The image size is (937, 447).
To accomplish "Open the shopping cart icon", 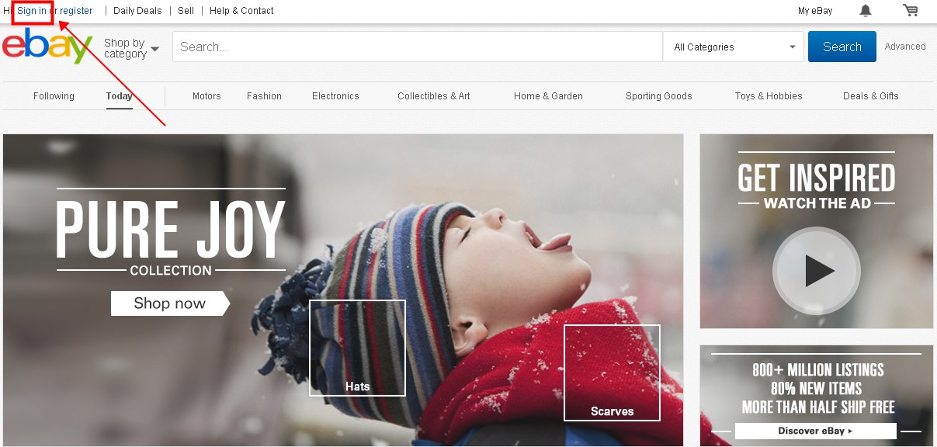I will (910, 11).
